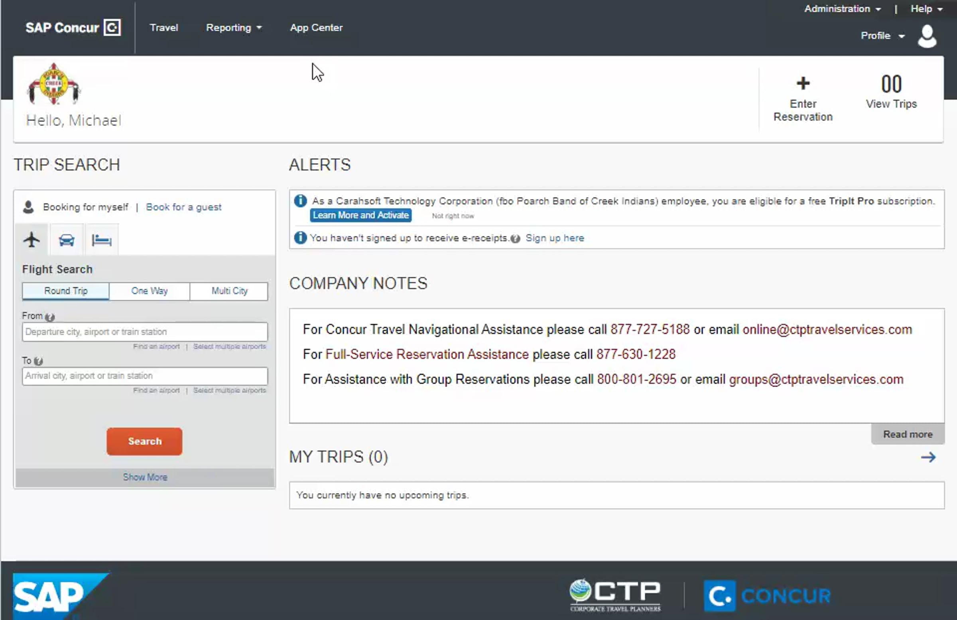Click the TripIt Pro alert info icon
This screenshot has width=957, height=620.
(x=300, y=201)
